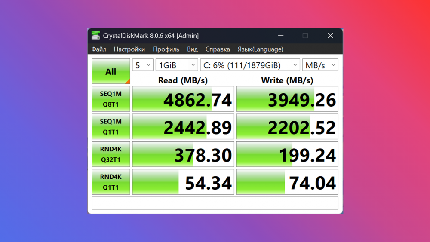The image size is (430, 242).
Task: Start the SEQ1M Q8T1 test
Action: [x=111, y=99]
